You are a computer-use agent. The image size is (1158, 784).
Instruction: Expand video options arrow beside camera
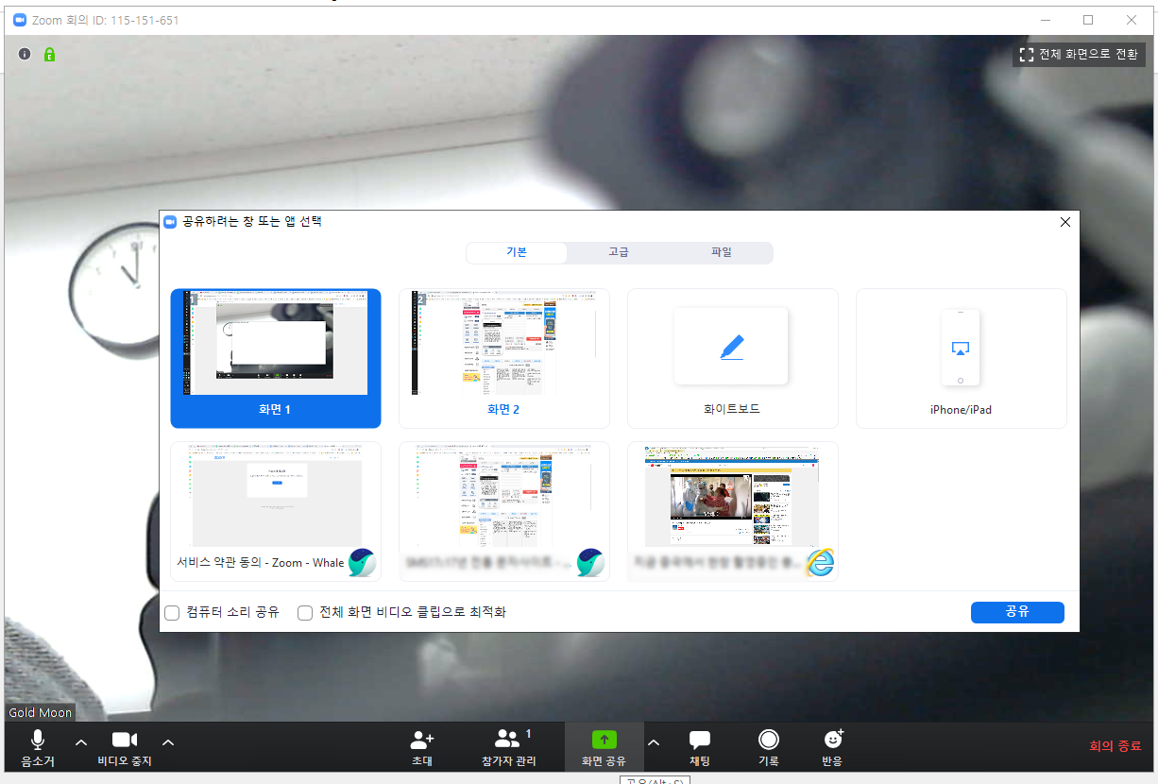point(168,742)
